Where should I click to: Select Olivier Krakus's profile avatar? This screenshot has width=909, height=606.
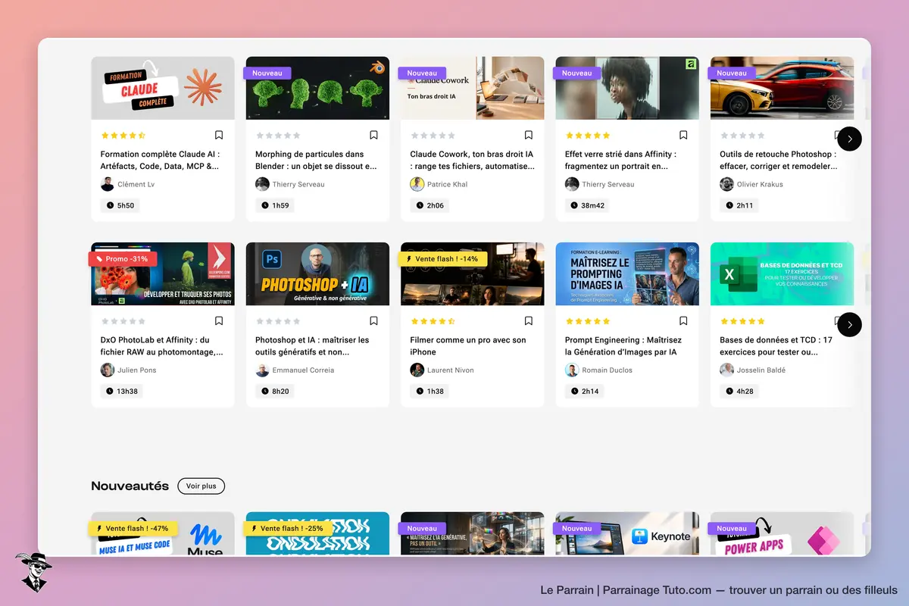[x=726, y=184]
